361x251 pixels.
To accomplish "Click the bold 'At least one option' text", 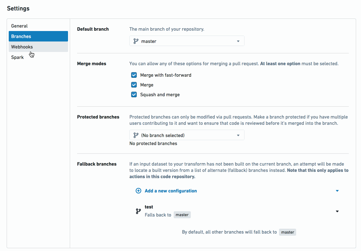I will click(x=280, y=64).
